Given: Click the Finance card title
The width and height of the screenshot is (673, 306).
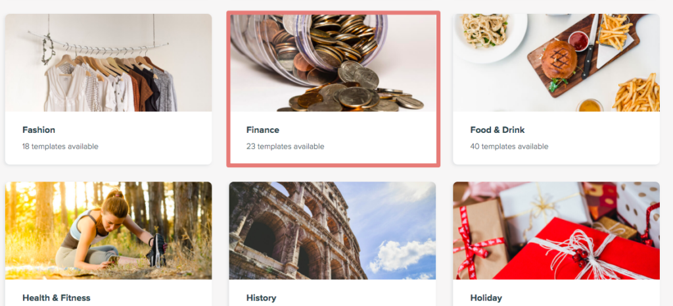Looking at the screenshot, I should [263, 130].
